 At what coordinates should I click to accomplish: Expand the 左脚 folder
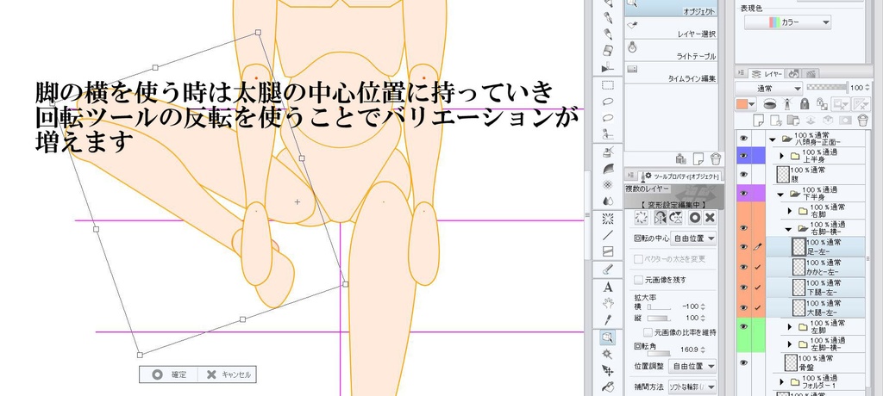790,327
